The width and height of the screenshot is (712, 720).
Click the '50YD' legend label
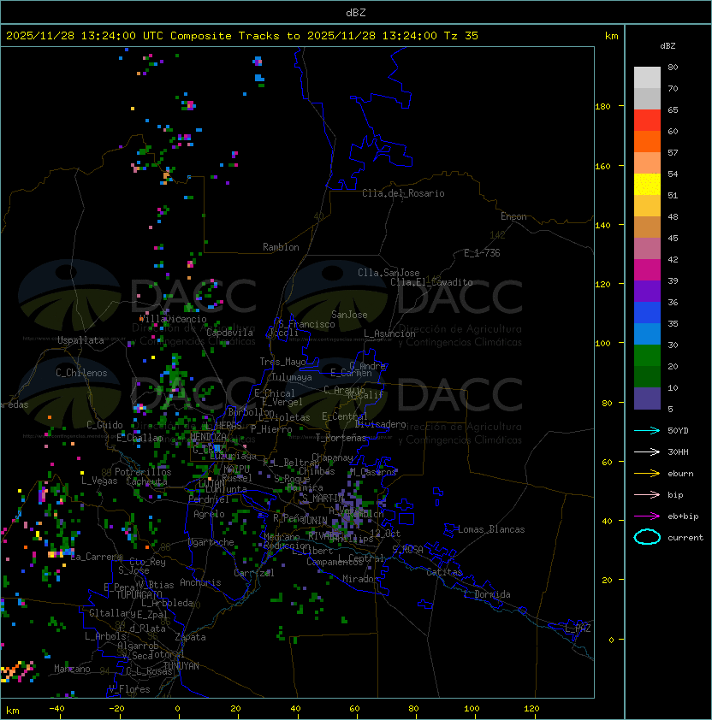(x=678, y=430)
